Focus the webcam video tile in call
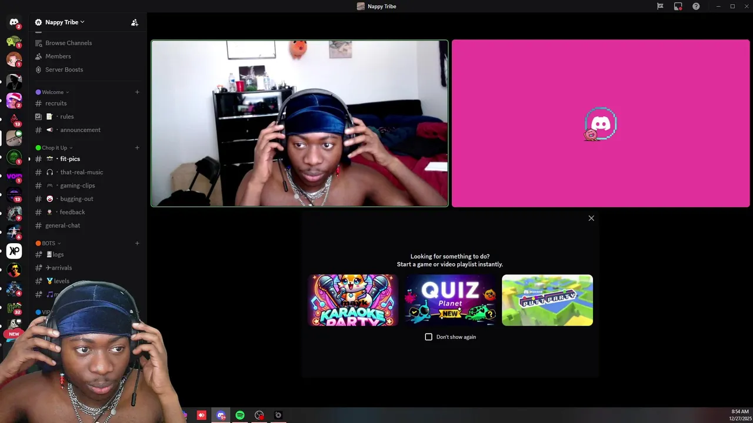Viewport: 753px width, 423px height. 299,123
